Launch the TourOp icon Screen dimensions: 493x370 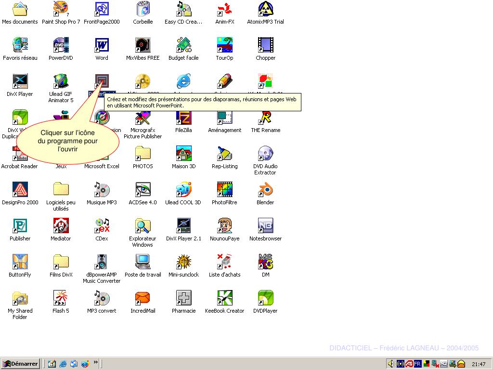click(x=225, y=45)
